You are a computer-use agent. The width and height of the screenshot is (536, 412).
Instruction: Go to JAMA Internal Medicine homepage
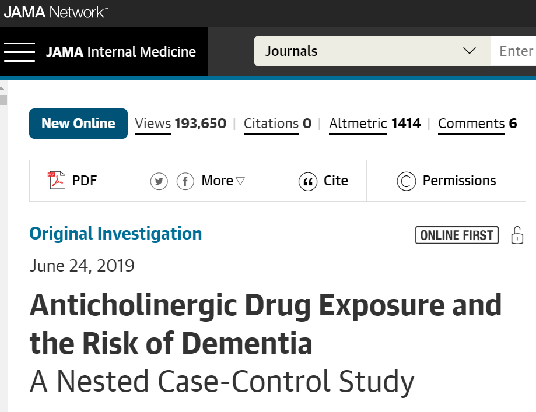121,51
